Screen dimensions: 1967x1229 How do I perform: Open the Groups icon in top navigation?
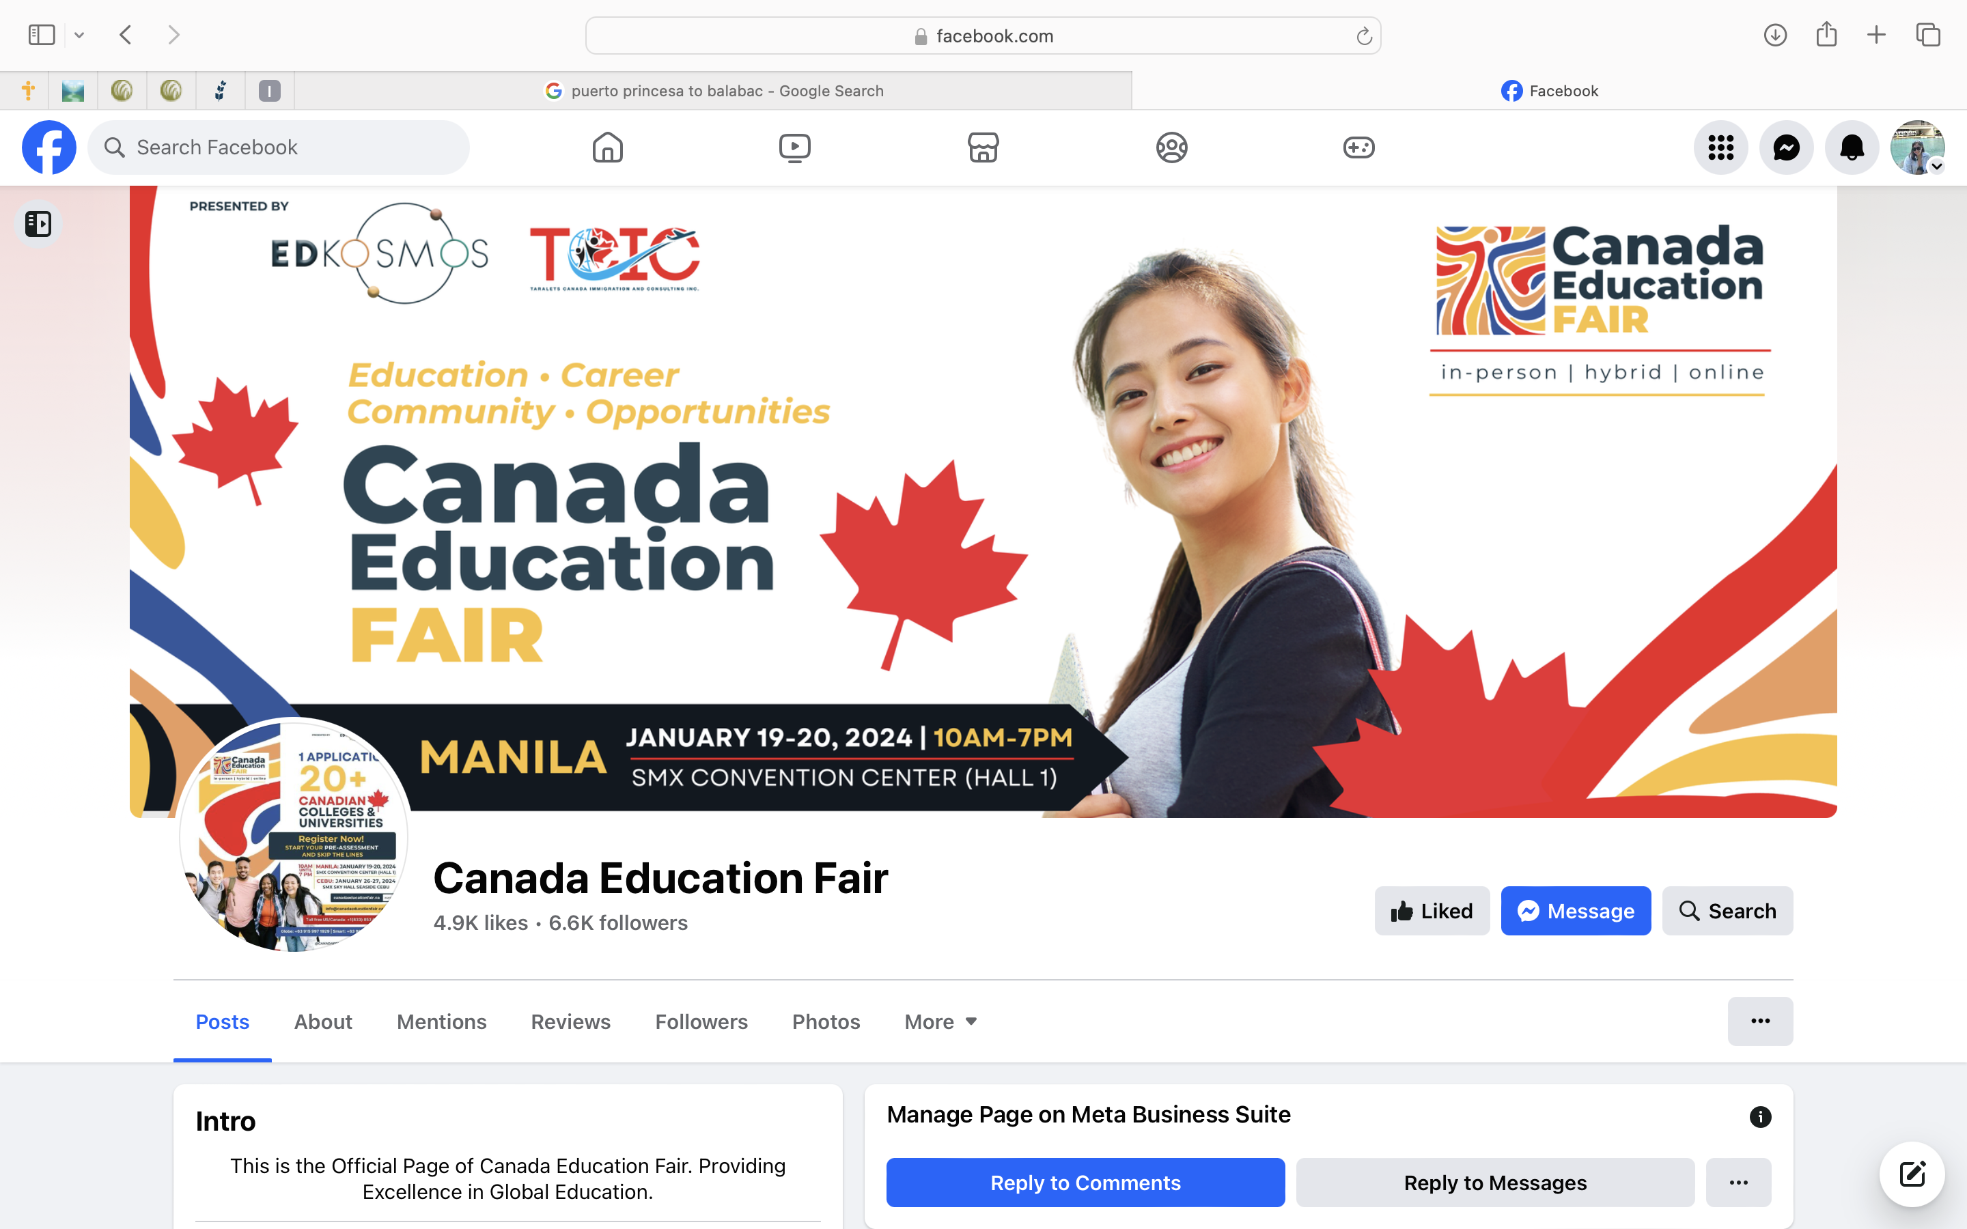click(x=1171, y=148)
